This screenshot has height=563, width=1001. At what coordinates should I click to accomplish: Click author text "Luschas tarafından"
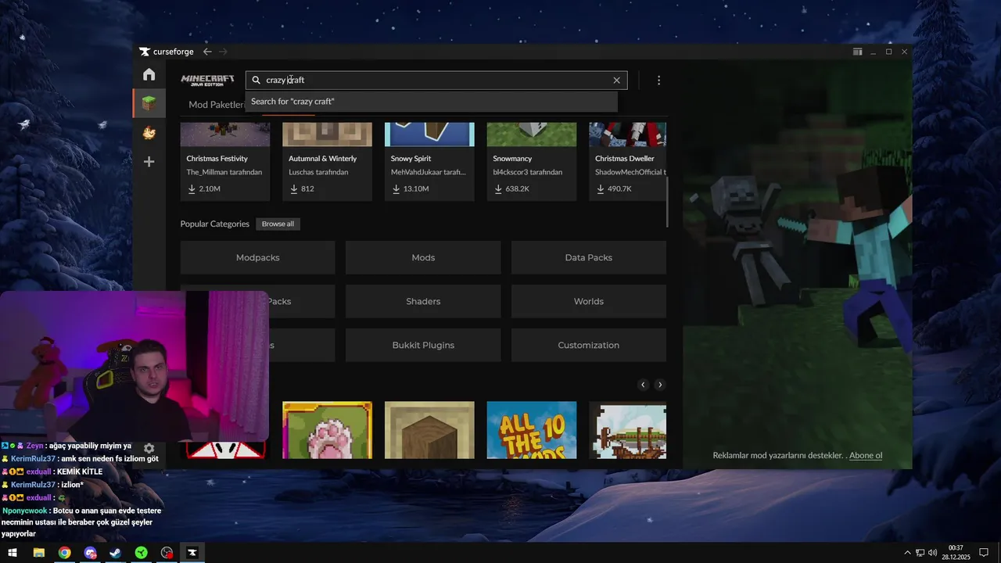pyautogui.click(x=318, y=172)
